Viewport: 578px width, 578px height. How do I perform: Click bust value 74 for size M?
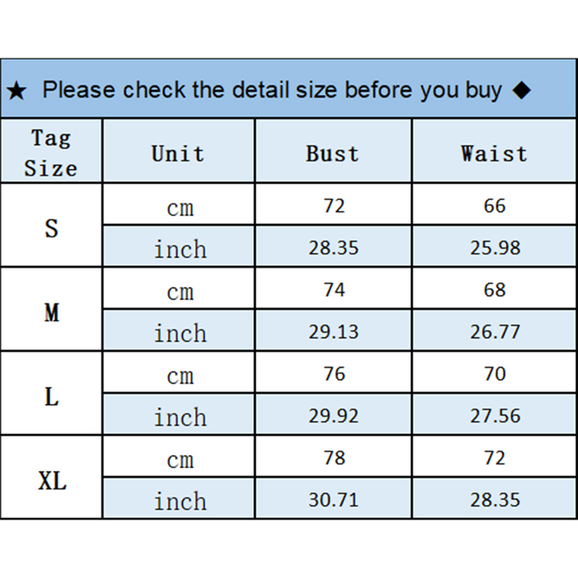click(x=334, y=290)
